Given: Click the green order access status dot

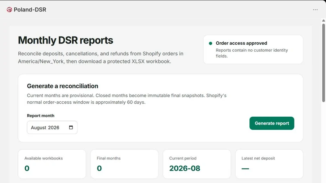Looking at the screenshot, I should pos(210,44).
